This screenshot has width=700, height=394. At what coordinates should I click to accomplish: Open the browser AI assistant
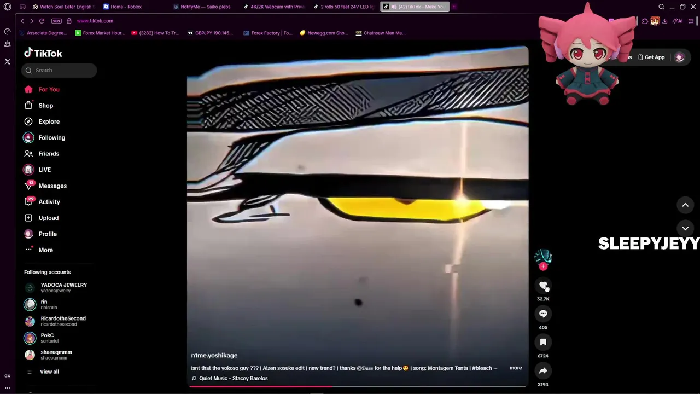[x=678, y=21]
